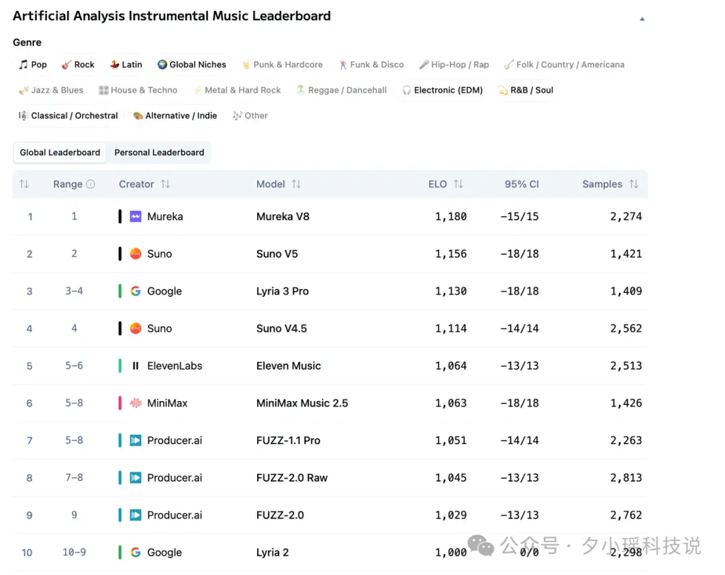Click the pink color bar beside MiniMax

119,403
